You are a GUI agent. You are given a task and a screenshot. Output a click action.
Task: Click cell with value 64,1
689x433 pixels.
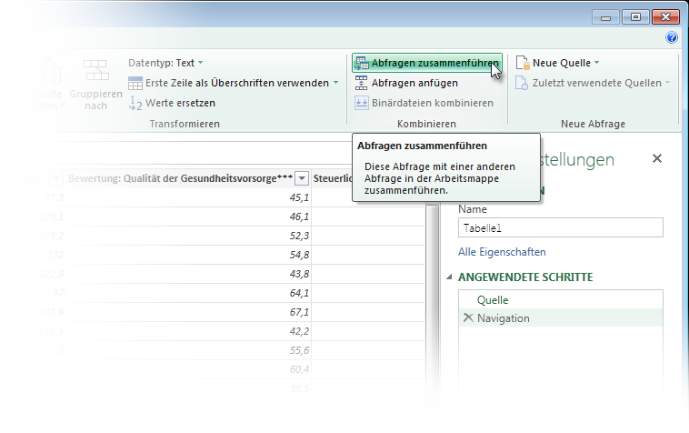188,293
